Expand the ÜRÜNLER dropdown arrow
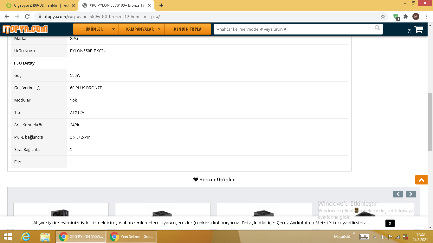The height and width of the screenshot is (243, 433). 113,29
